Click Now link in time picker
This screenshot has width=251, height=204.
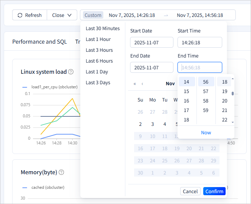click(x=206, y=133)
